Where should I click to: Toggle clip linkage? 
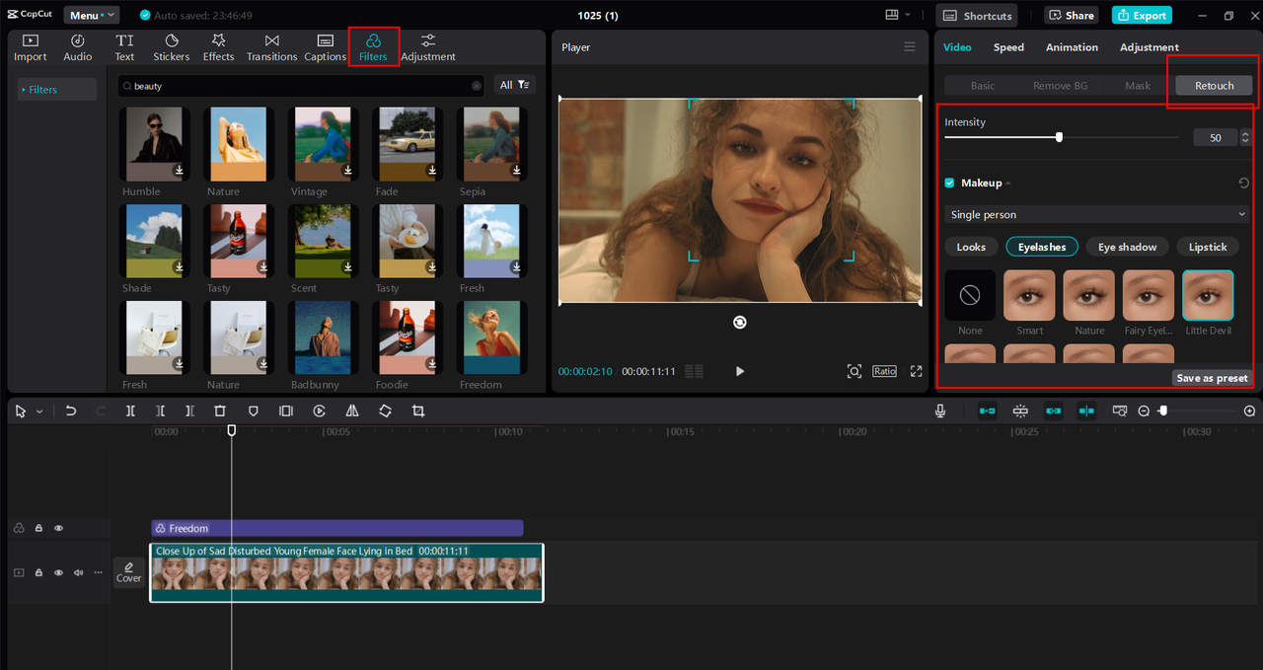pos(1054,410)
